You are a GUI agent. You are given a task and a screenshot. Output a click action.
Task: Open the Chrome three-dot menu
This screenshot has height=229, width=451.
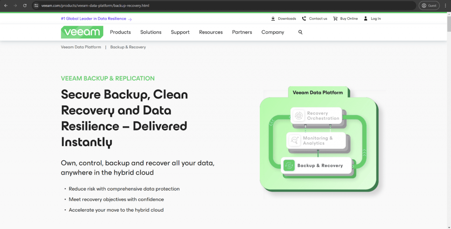point(445,6)
